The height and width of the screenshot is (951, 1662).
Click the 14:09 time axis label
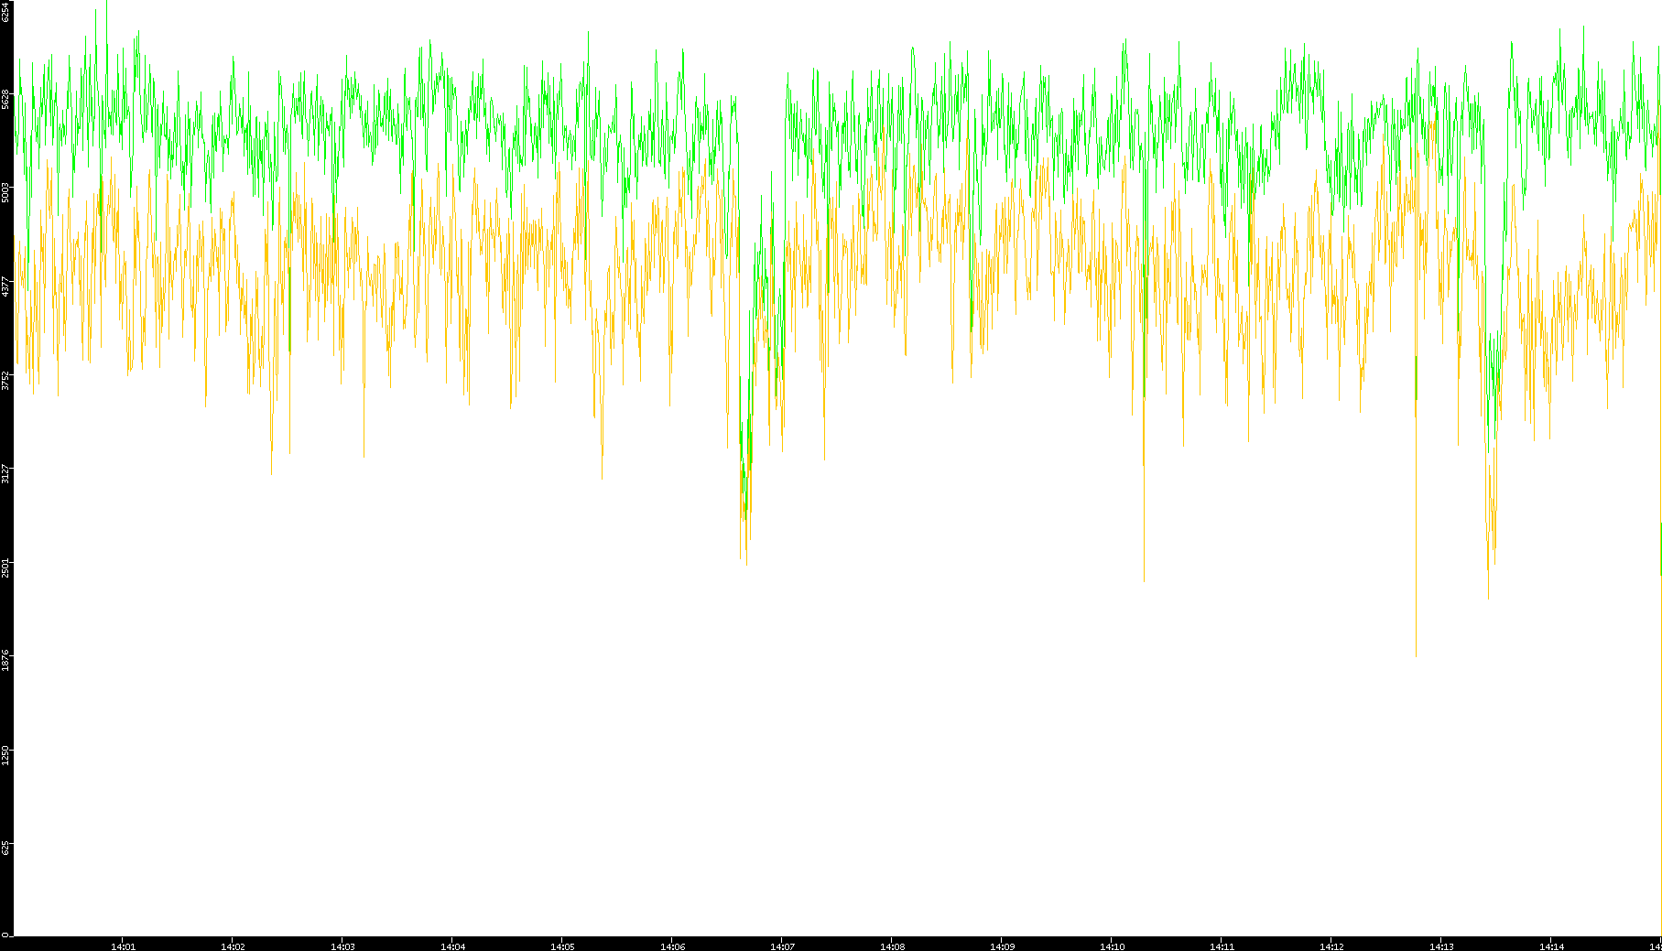click(x=1002, y=946)
